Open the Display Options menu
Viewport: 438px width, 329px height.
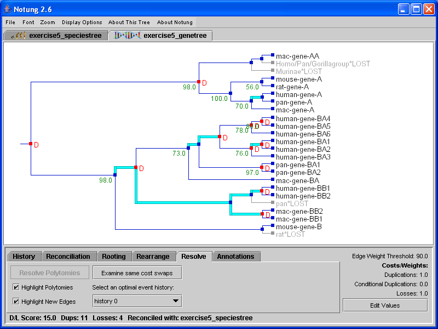(x=82, y=22)
